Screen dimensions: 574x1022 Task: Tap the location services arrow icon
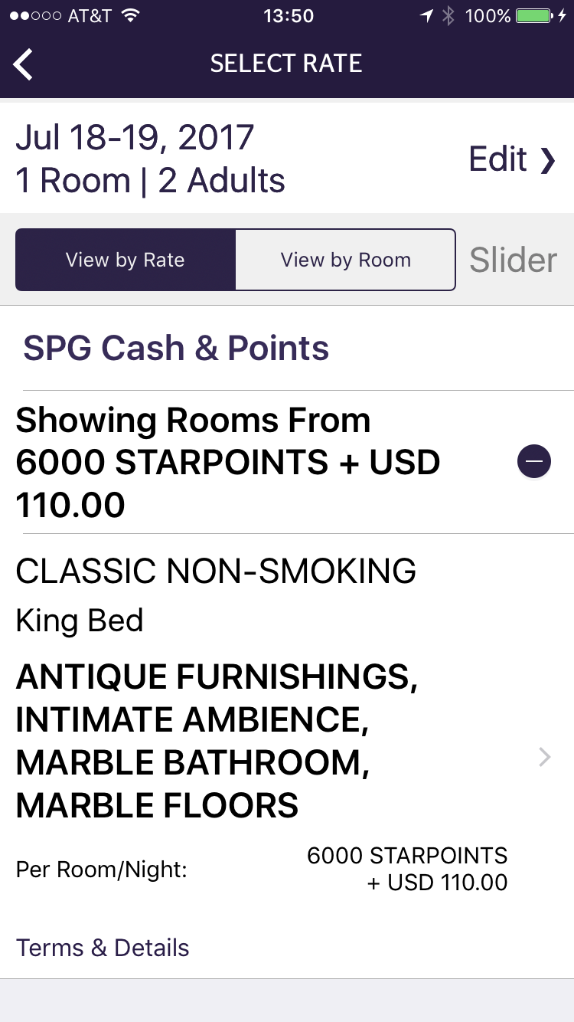[x=426, y=16]
